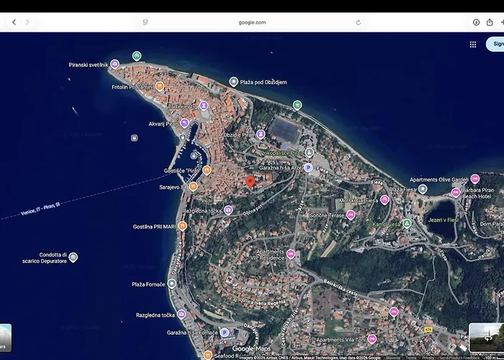Open the Kamp Fiesa campground marker
The height and width of the screenshot is (360, 504).
[x=407, y=224]
